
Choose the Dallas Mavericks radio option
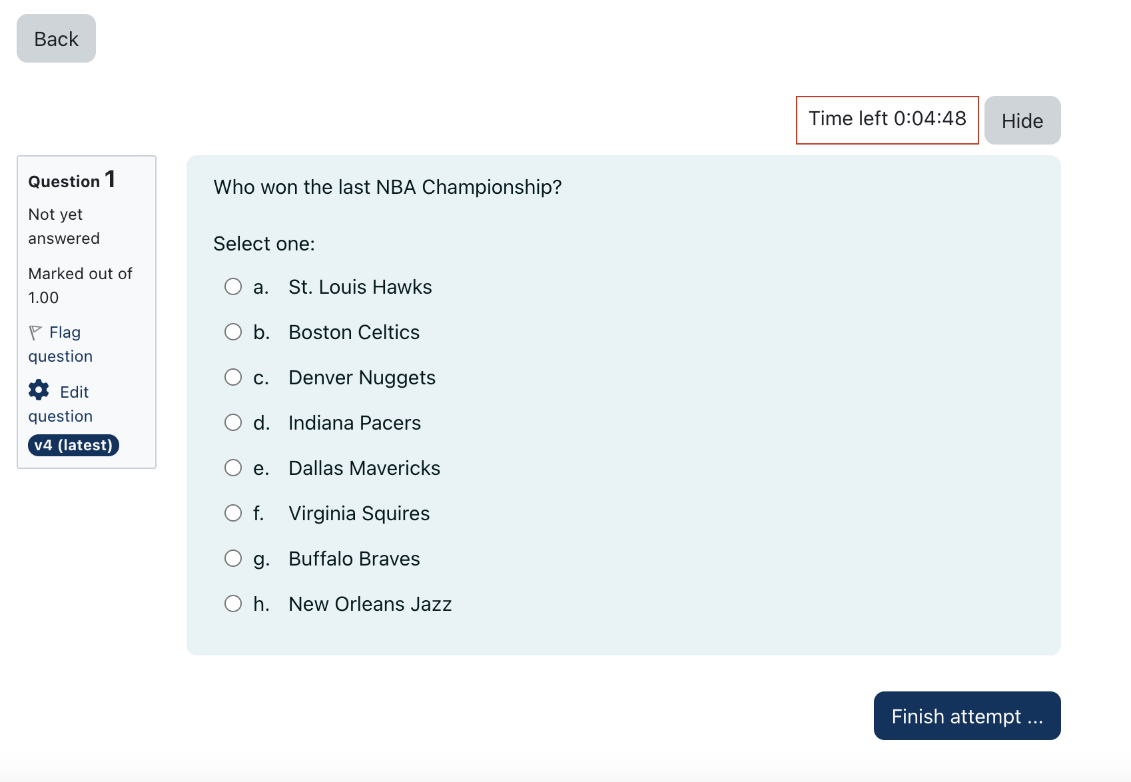[x=233, y=468]
